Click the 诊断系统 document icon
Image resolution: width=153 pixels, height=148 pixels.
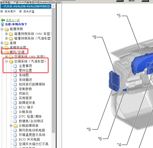click(15, 112)
